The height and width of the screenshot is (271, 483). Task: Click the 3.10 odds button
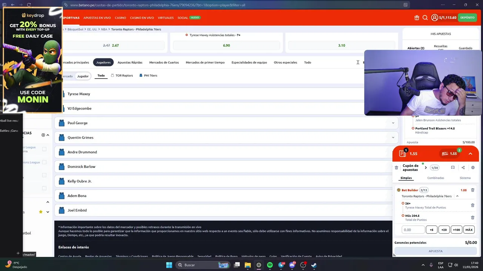[x=341, y=46]
